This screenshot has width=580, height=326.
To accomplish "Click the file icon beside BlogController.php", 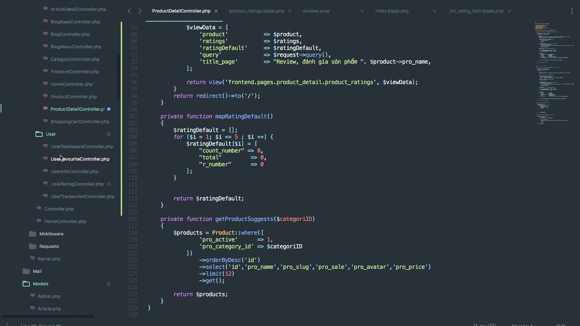I will click(x=46, y=34).
